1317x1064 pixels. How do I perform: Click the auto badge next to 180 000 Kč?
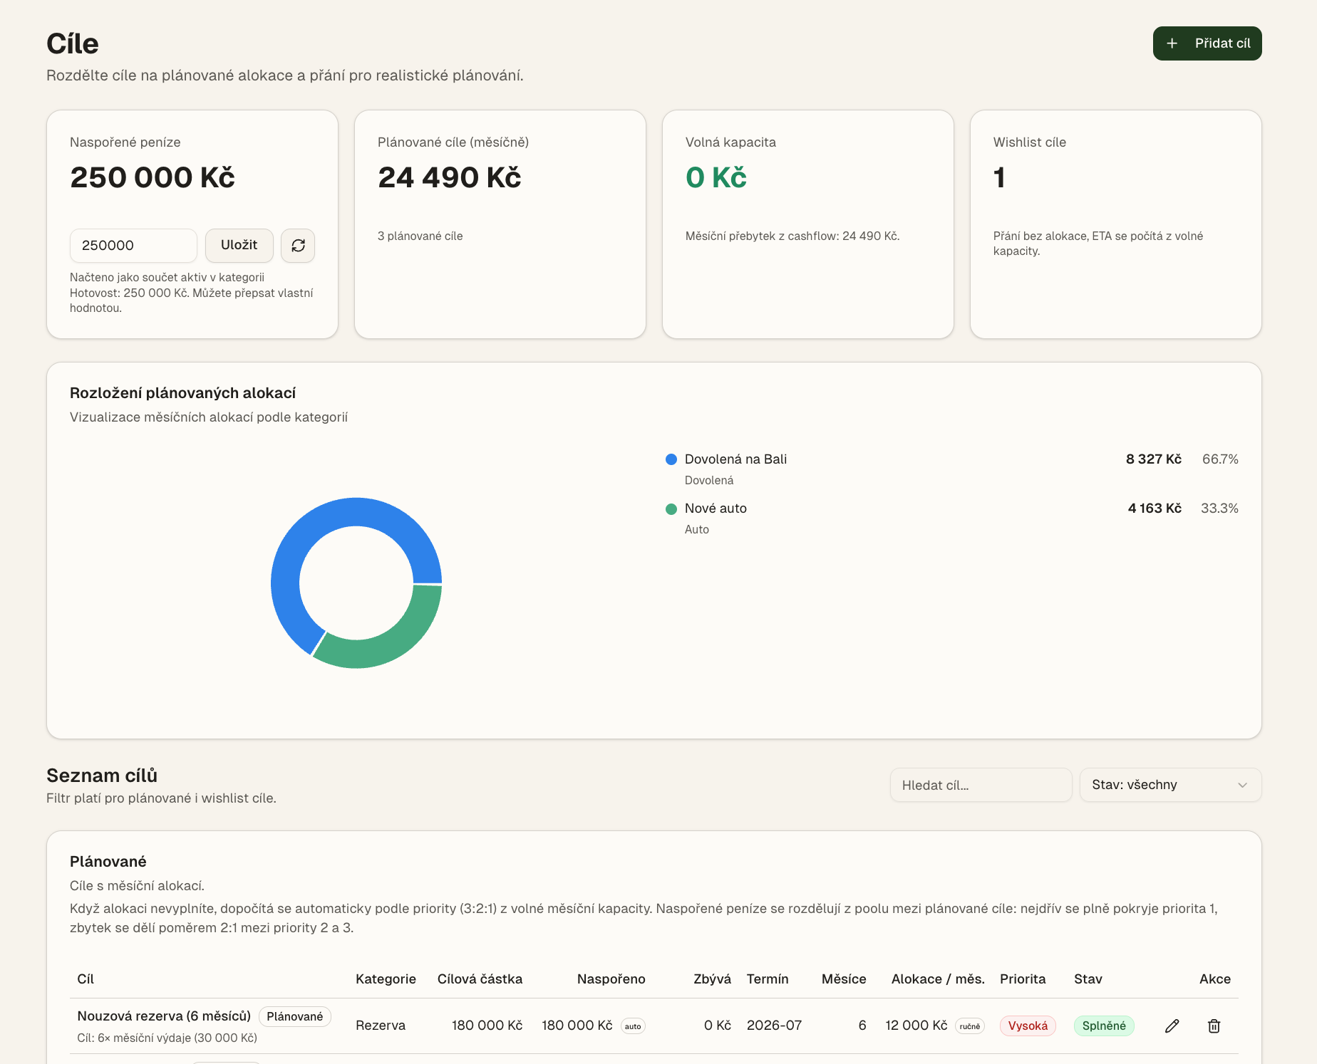[x=632, y=1026]
